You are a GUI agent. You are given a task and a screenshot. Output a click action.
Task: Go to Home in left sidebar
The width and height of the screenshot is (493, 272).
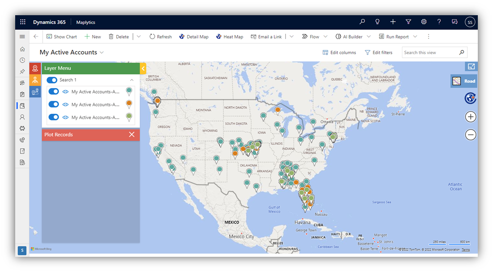click(x=22, y=49)
